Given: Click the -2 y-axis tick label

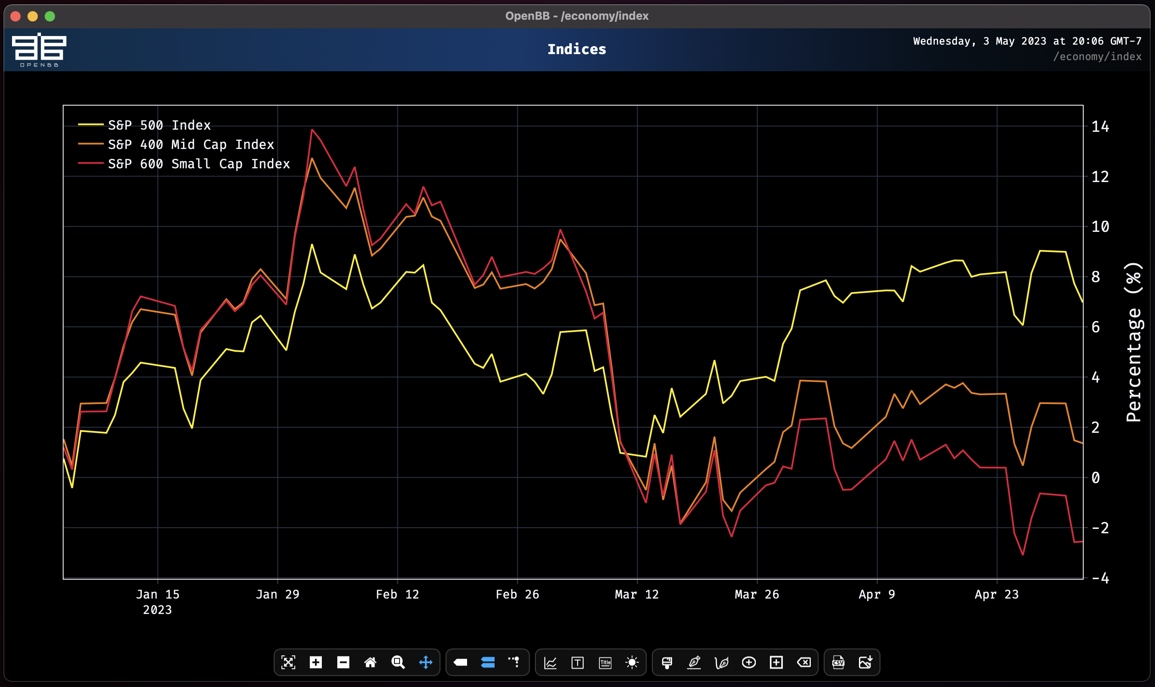Looking at the screenshot, I should point(1100,528).
